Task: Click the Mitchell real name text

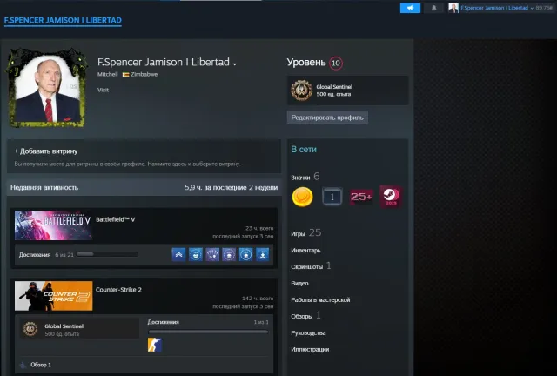Action: click(x=107, y=74)
